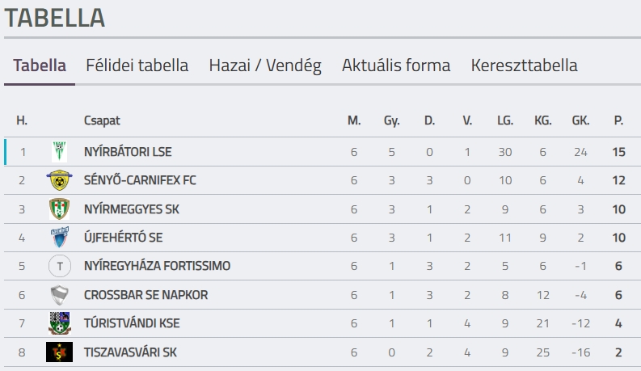This screenshot has height=371, width=641.
Task: Switch to the Félidei tabella tab
Action: point(137,65)
